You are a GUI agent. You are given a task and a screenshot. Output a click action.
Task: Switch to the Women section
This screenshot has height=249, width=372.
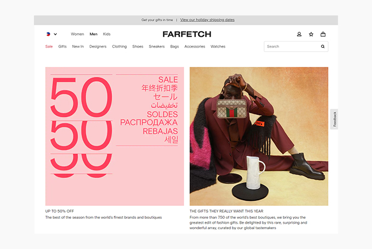point(77,34)
